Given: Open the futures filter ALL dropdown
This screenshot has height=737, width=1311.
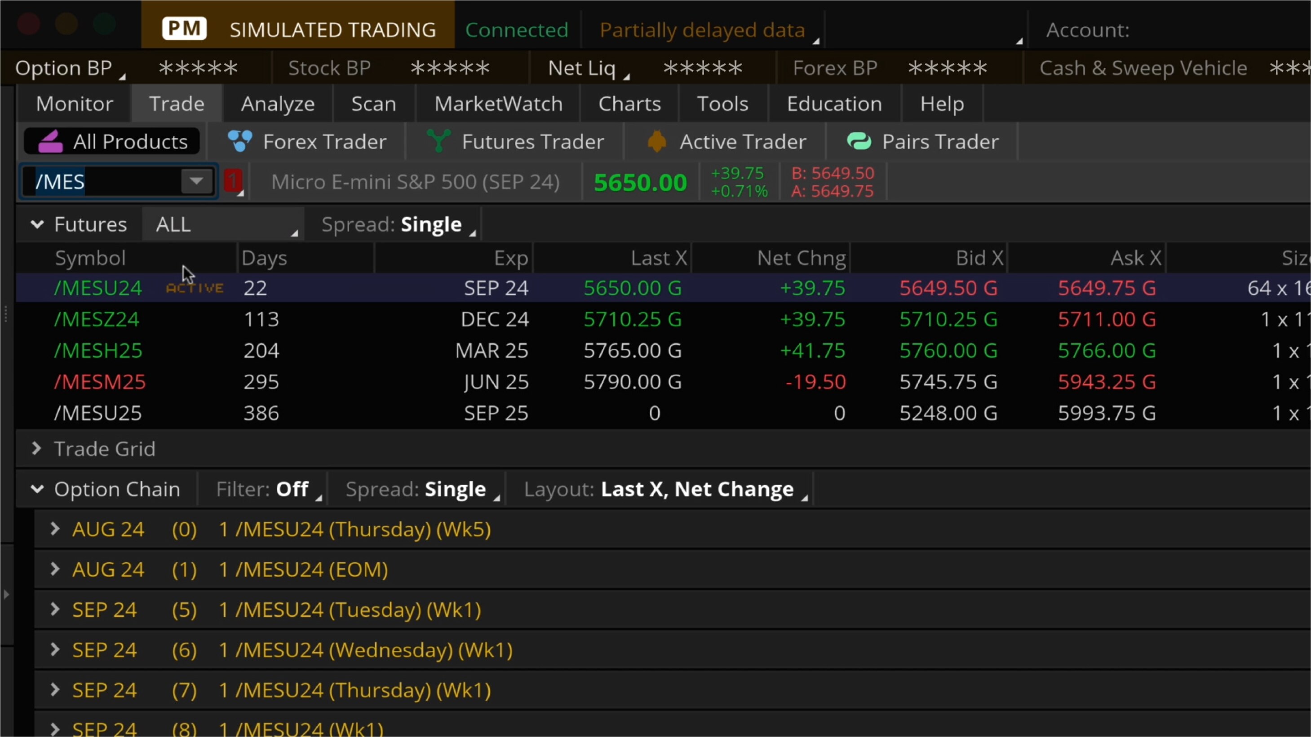Looking at the screenshot, I should coord(224,224).
